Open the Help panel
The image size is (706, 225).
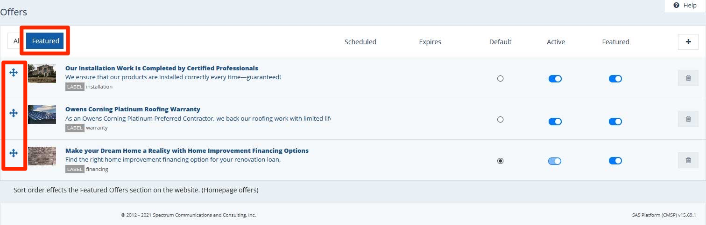(685, 6)
